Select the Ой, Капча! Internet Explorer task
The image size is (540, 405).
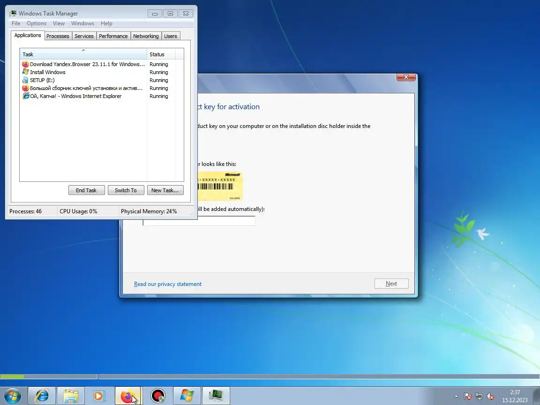[x=101, y=96]
